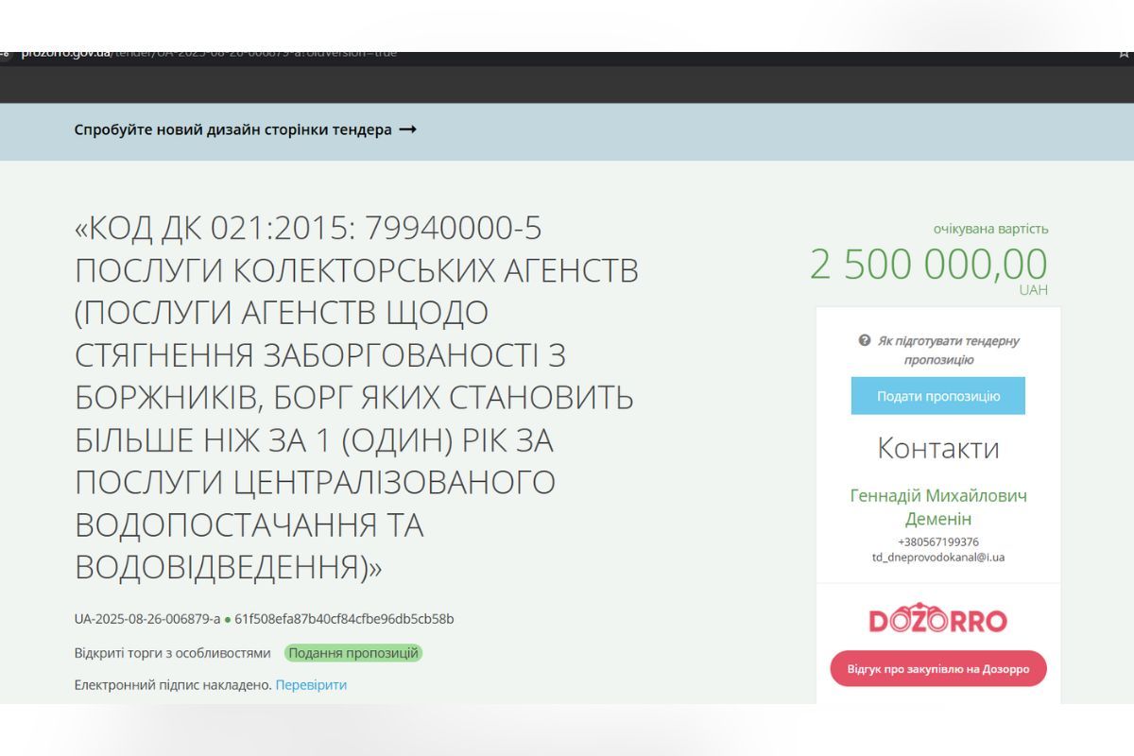The height and width of the screenshot is (756, 1134).
Task: Click the arrow next to new design banner
Action: 408,131
